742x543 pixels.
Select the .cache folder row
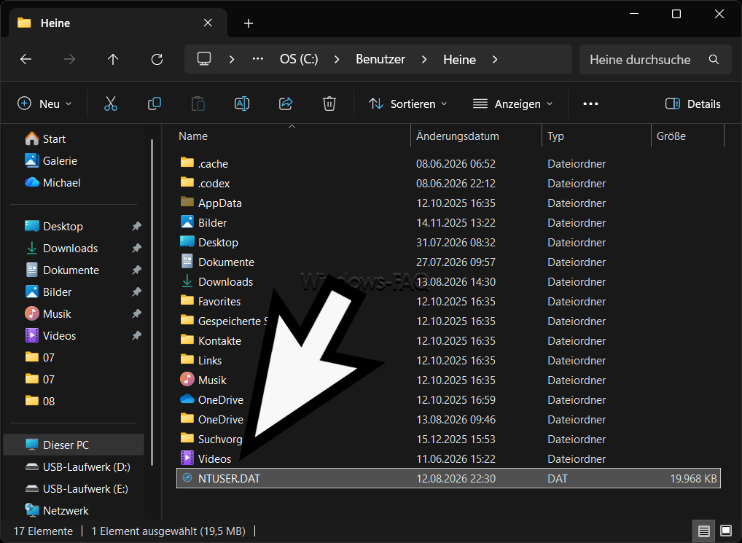tap(448, 164)
